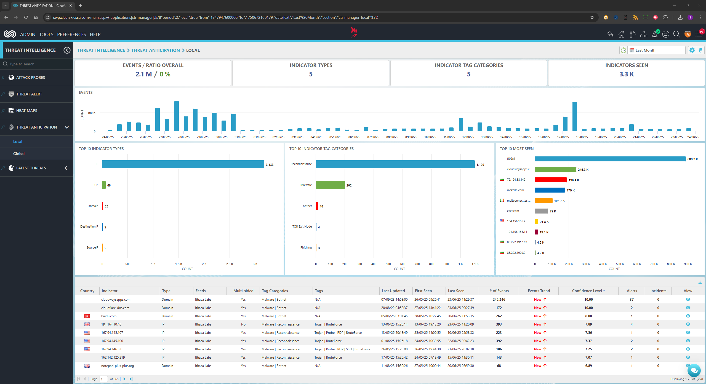This screenshot has width=706, height=384.
Task: Click the page number input field
Action: (103, 379)
